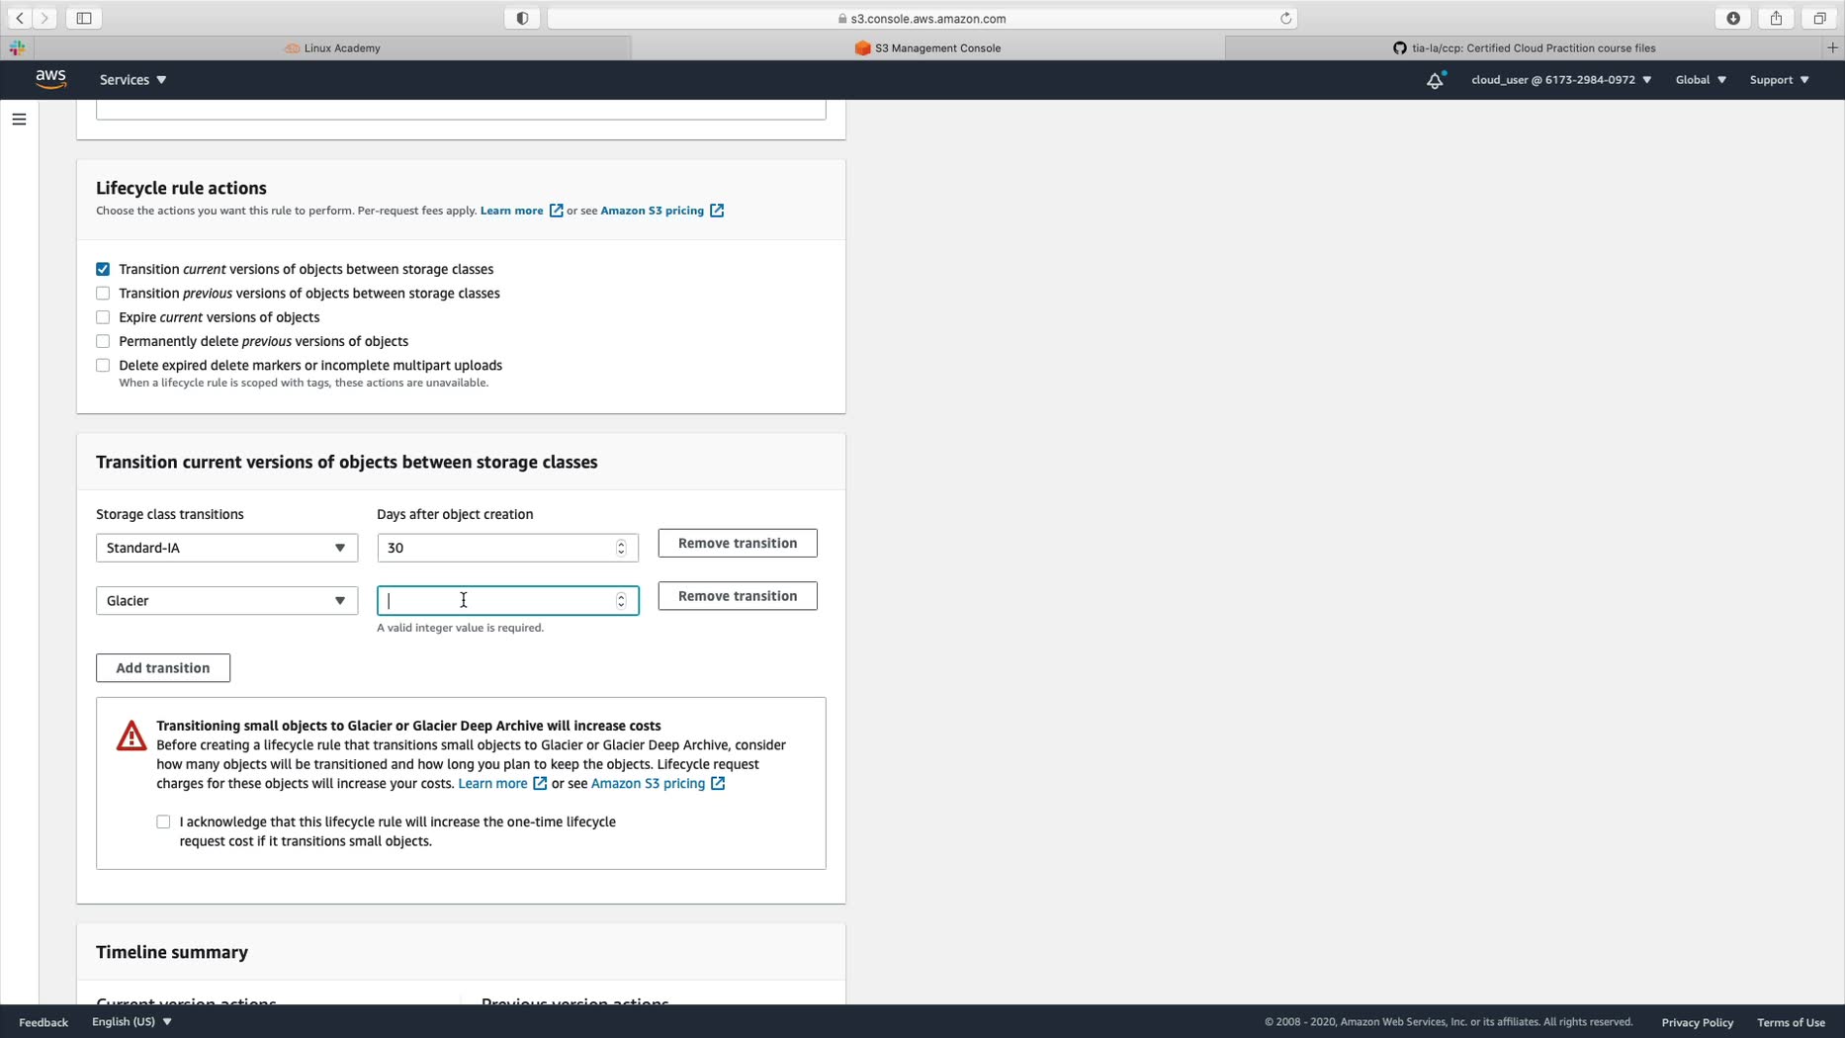
Task: Tick the lifecycle cost acknowledgement checkbox
Action: pos(163,822)
